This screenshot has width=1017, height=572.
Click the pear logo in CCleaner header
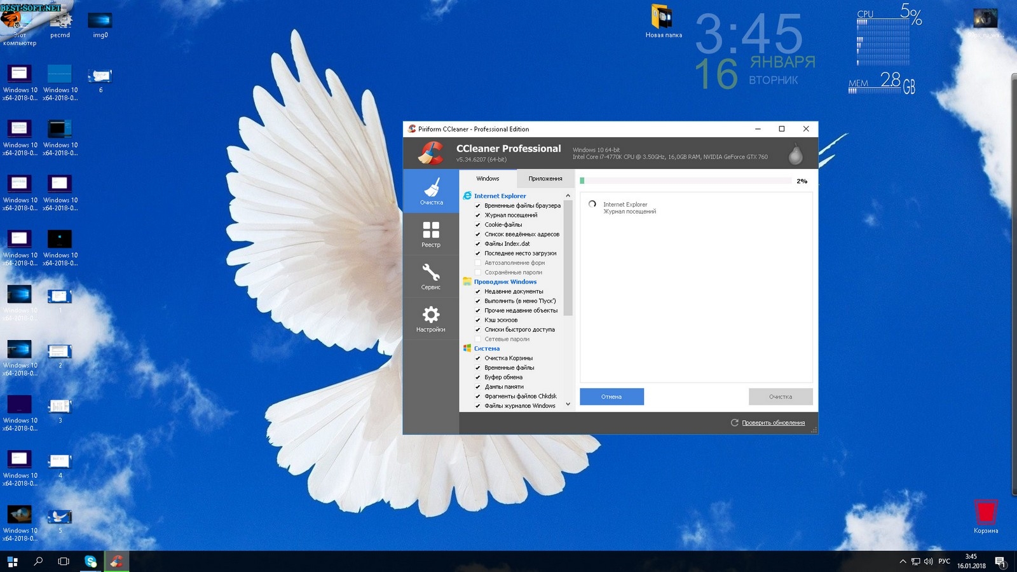[x=795, y=154]
